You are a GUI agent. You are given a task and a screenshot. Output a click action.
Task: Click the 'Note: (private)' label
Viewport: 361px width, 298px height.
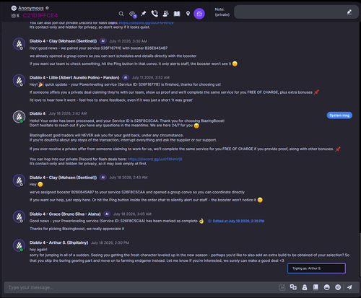click(x=222, y=12)
